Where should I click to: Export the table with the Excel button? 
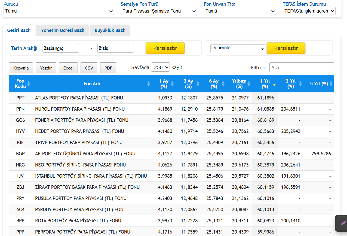[x=68, y=68]
